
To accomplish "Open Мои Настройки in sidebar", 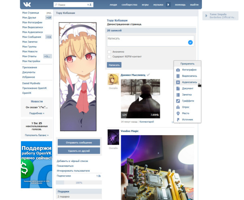I will (x=31, y=61).
